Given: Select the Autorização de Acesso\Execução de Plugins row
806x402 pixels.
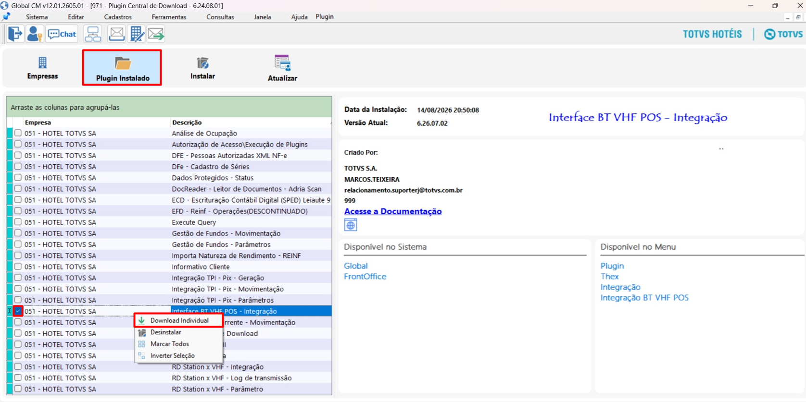Looking at the screenshot, I should 169,144.
